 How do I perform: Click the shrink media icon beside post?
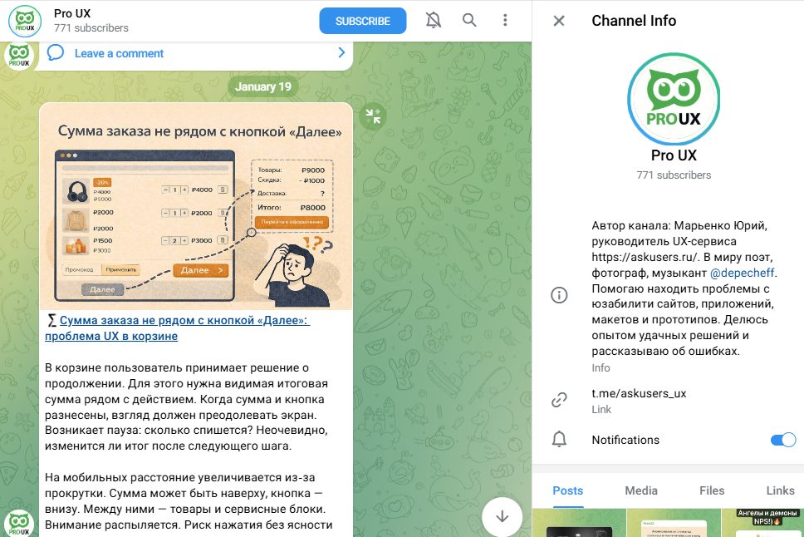[x=373, y=116]
